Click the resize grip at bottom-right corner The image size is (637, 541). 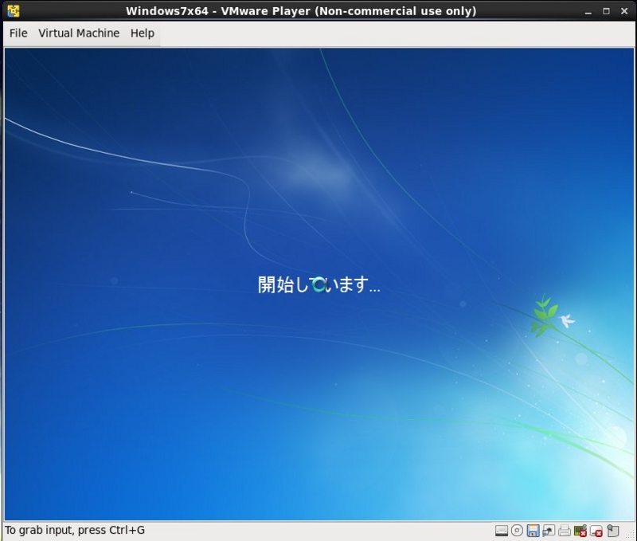coord(631,535)
